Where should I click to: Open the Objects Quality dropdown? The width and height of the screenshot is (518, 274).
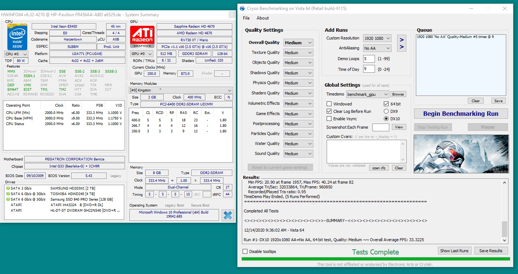pos(298,63)
